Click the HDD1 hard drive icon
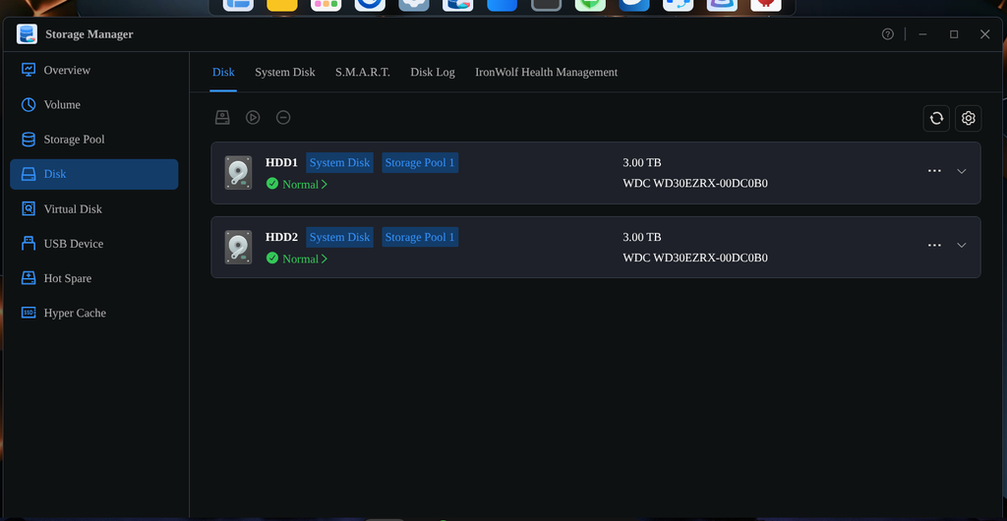 point(238,173)
